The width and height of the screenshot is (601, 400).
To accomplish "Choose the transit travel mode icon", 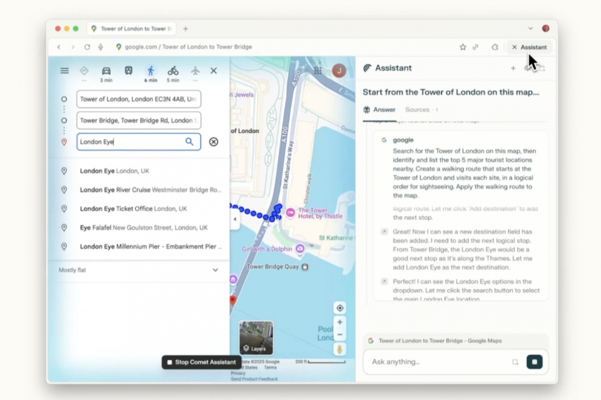I will [128, 71].
